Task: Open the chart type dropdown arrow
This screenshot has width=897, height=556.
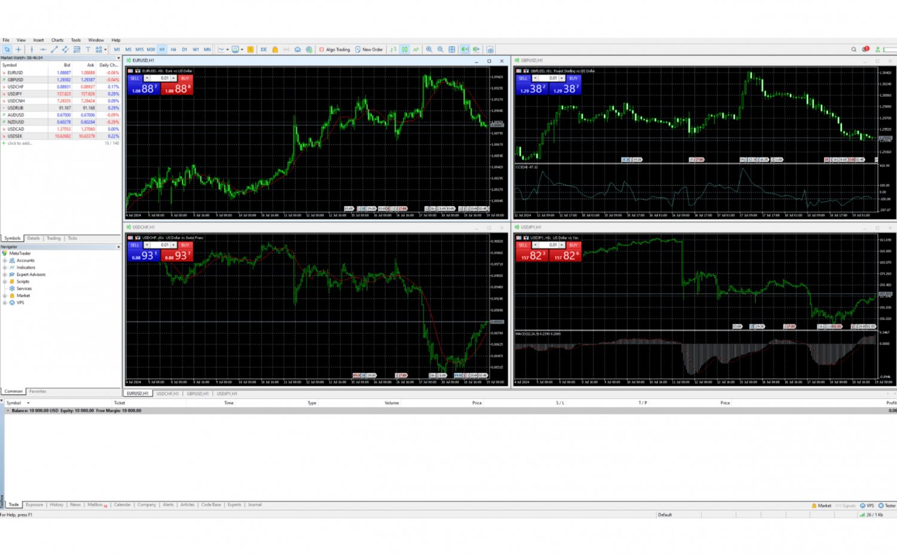Action: point(227,50)
